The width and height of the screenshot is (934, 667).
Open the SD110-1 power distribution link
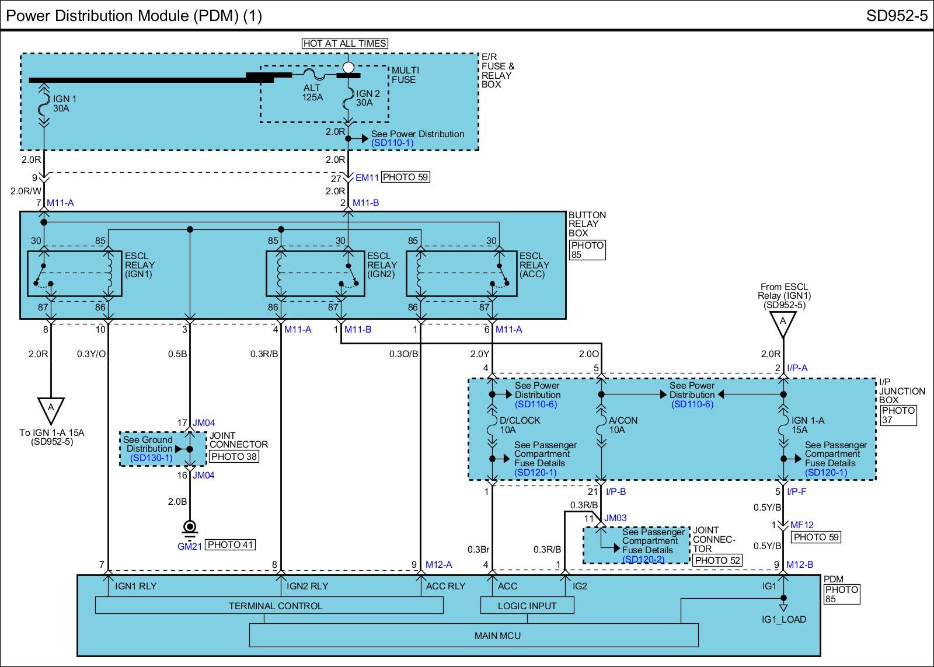(393, 143)
